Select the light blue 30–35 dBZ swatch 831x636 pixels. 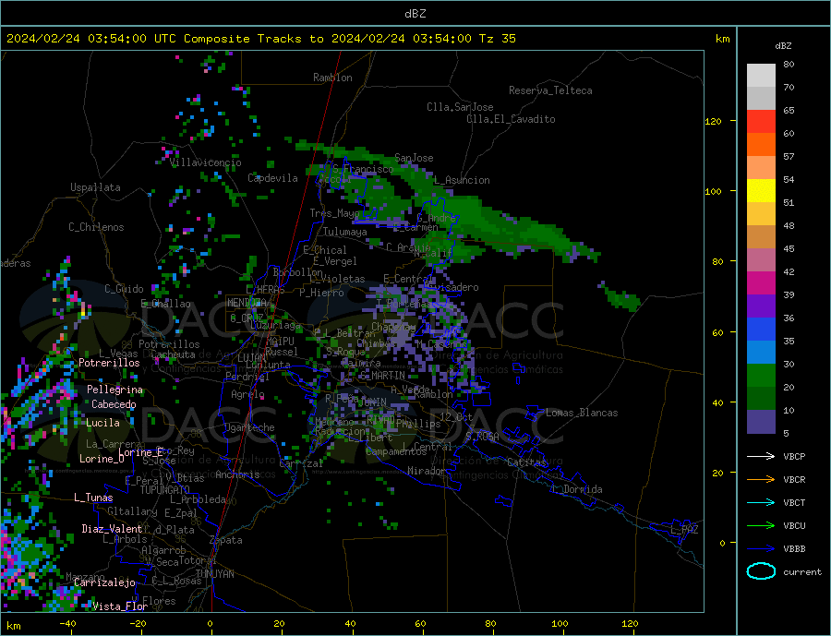tap(761, 352)
